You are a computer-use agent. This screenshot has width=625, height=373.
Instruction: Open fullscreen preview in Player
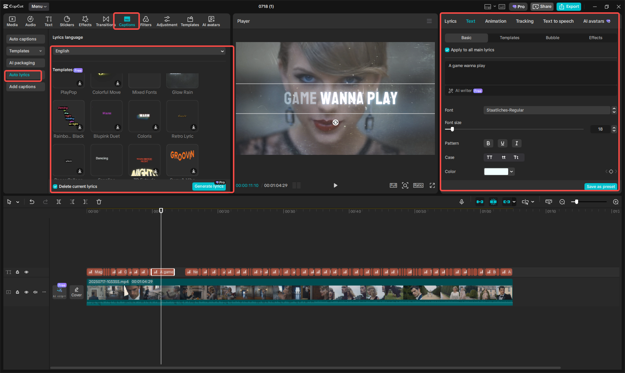pos(432,185)
